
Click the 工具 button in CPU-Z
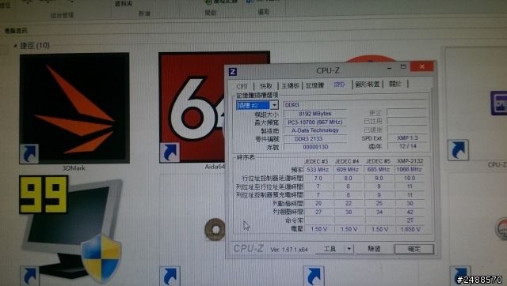click(x=330, y=249)
